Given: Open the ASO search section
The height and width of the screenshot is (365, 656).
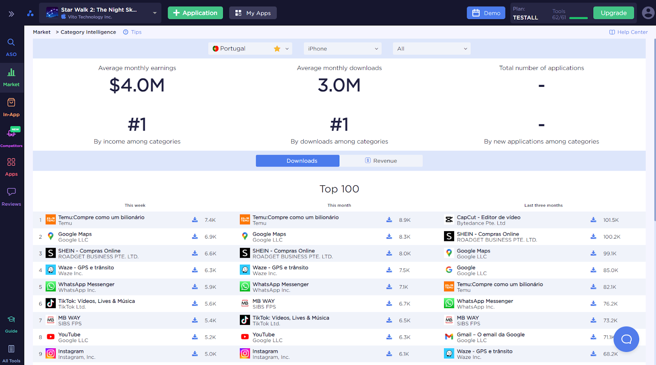Looking at the screenshot, I should pyautogui.click(x=11, y=47).
